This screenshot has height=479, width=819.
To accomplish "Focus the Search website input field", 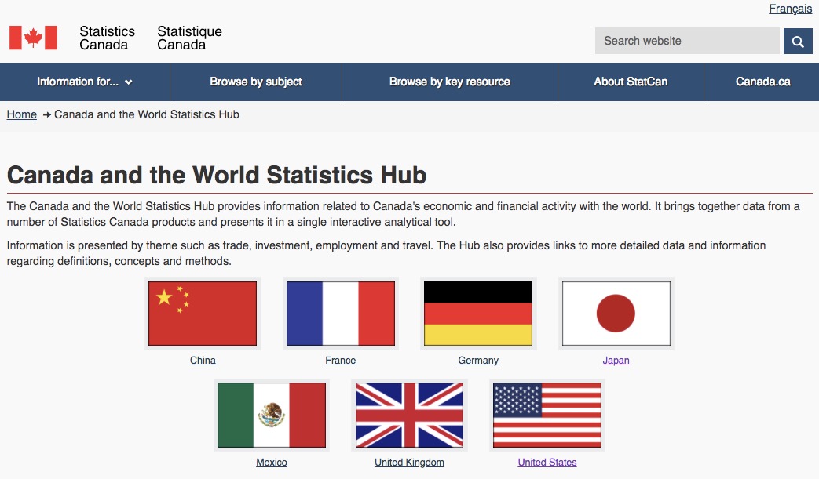I will (x=686, y=41).
